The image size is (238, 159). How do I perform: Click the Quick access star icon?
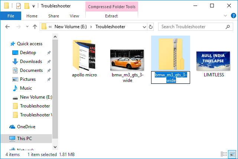pos(13,44)
